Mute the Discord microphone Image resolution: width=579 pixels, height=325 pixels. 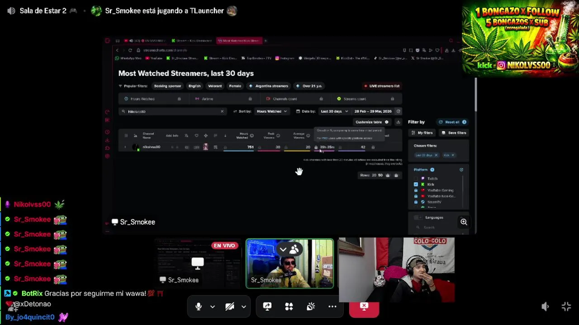point(198,307)
